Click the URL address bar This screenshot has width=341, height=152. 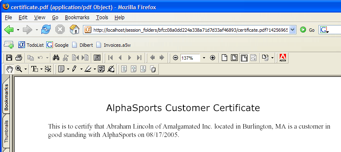tap(190, 30)
